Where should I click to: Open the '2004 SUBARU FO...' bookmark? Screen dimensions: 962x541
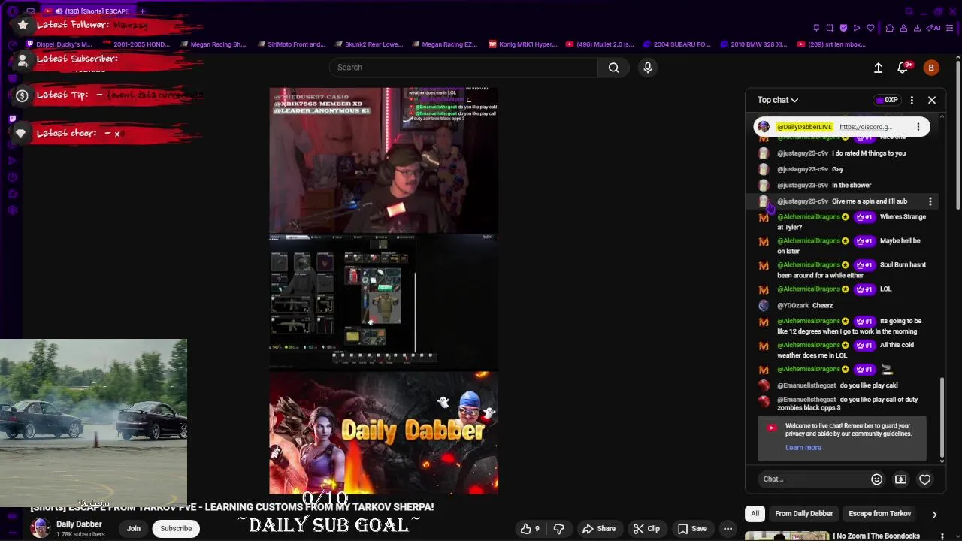tap(676, 44)
